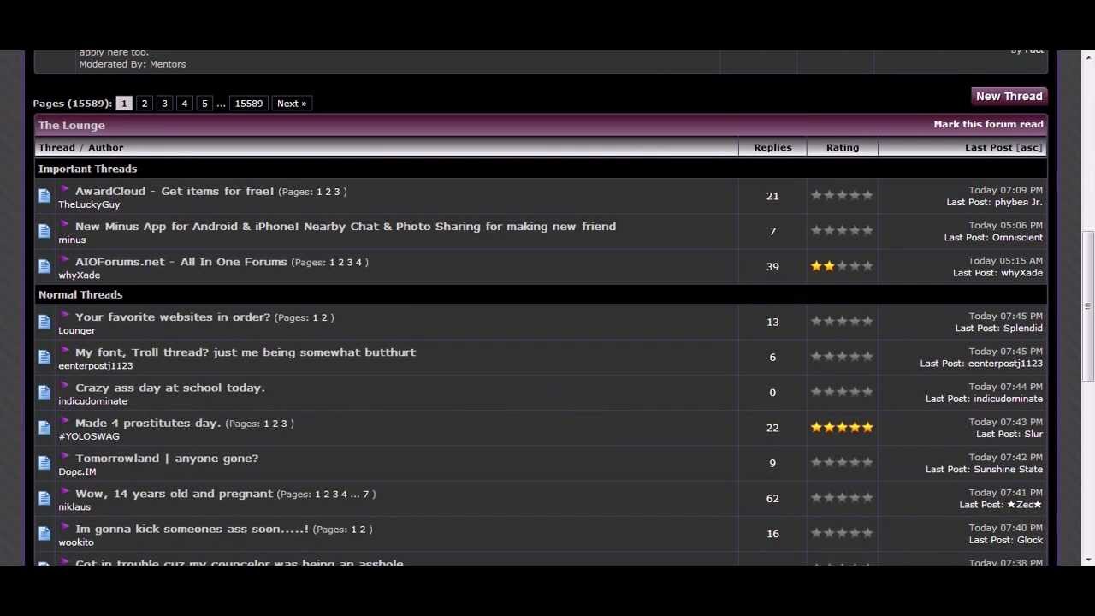The image size is (1095, 616).
Task: Open AIOForums.net All In One Forums thread
Action: (x=181, y=262)
